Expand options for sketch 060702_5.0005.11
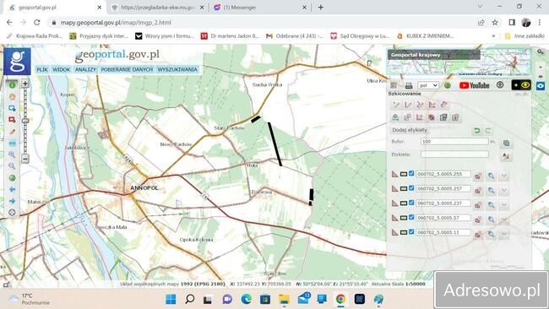The image size is (549, 309). point(504,235)
